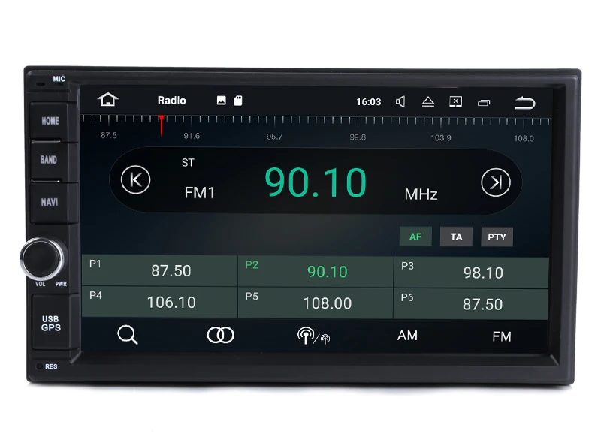The height and width of the screenshot is (437, 601).
Task: Select preset P1 87.50
Action: (159, 271)
